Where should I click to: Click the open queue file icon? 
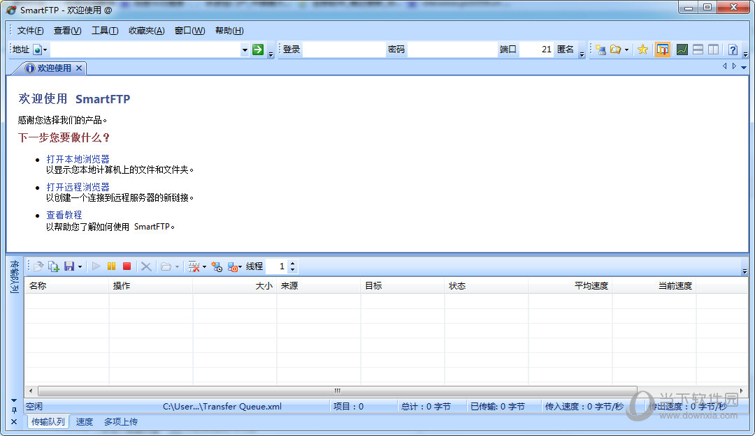coord(38,266)
